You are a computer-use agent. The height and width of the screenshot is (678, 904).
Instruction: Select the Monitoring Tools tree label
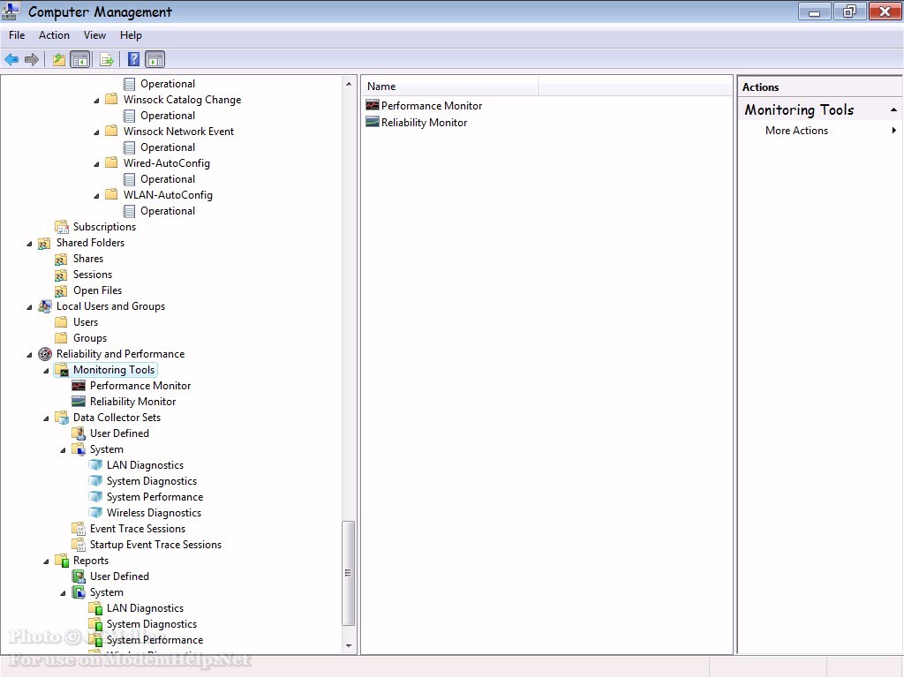point(114,370)
